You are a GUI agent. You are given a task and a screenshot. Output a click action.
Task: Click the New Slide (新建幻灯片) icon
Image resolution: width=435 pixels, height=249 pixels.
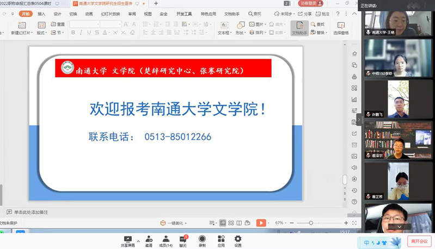coord(22,25)
